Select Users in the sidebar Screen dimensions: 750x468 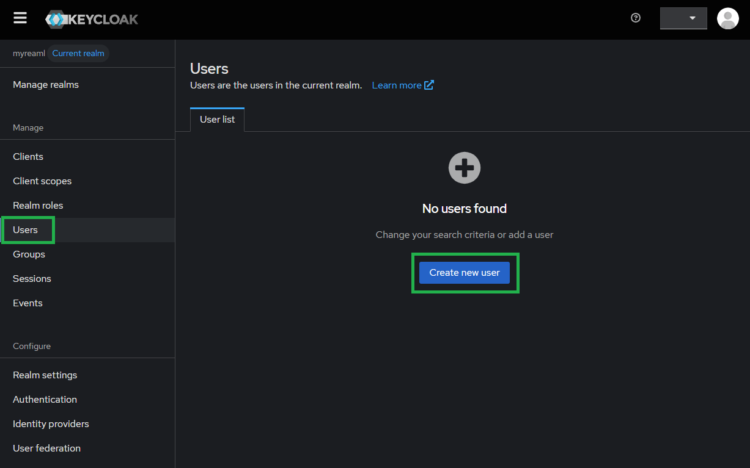coord(26,230)
